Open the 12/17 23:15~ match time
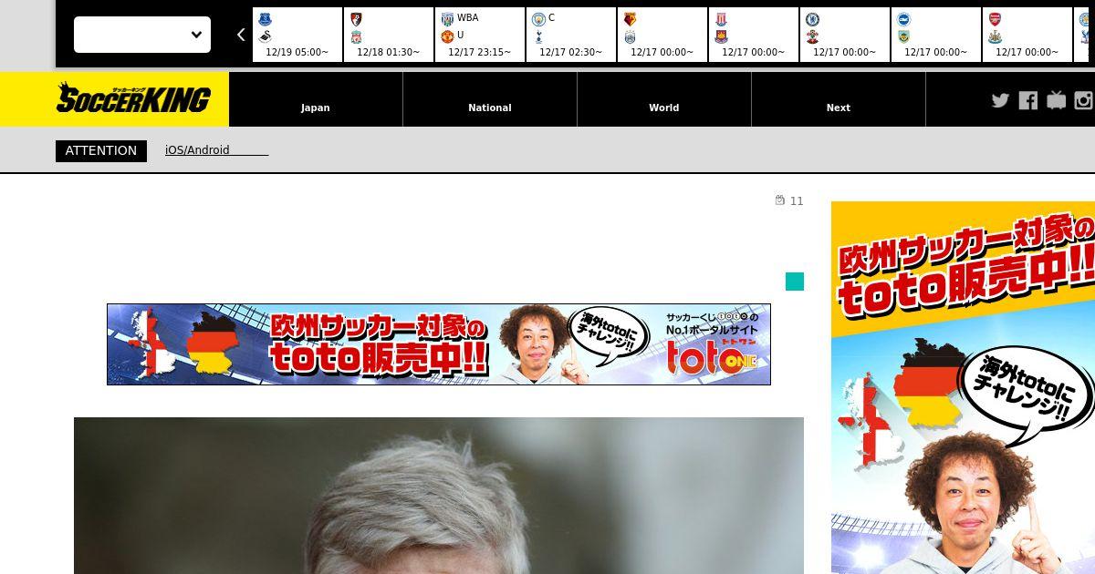The image size is (1095, 574). [x=480, y=53]
